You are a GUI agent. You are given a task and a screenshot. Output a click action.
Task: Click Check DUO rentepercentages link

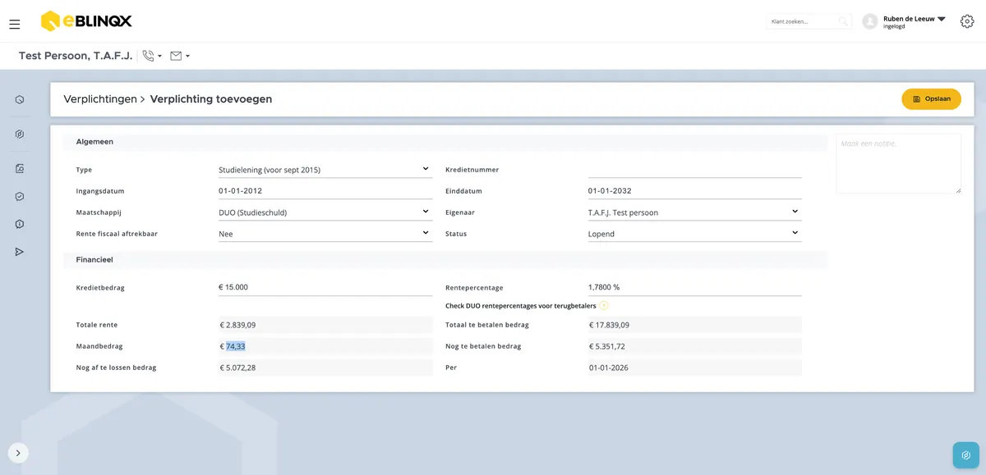pyautogui.click(x=520, y=306)
